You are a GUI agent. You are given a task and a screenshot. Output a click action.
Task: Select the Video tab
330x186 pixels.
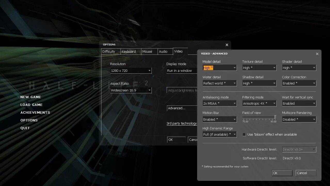[180, 51]
